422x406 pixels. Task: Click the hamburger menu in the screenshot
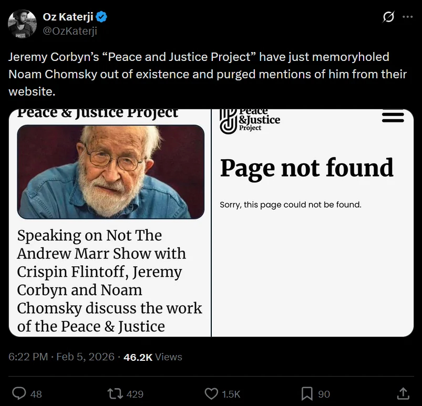393,117
